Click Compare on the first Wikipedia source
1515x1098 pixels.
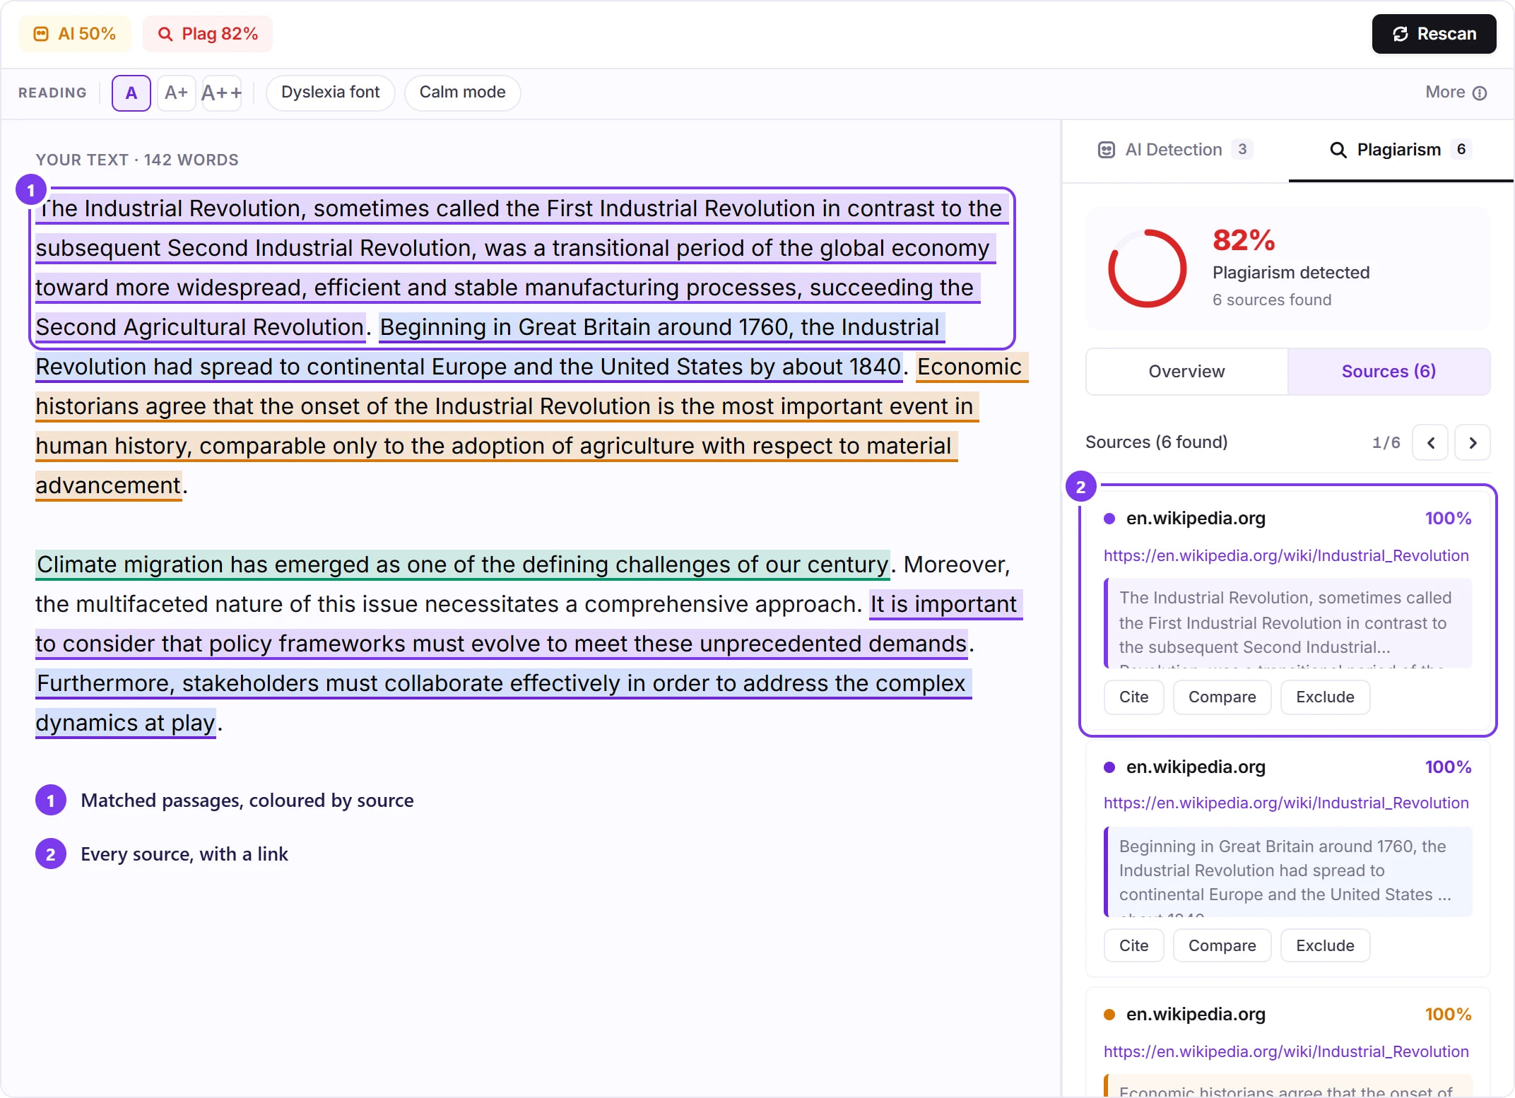pos(1222,697)
